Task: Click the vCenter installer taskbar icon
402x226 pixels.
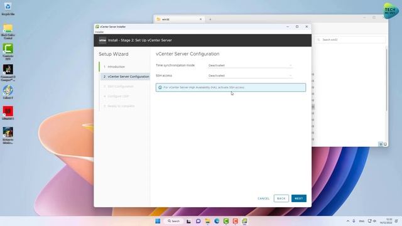Action: tap(244, 221)
